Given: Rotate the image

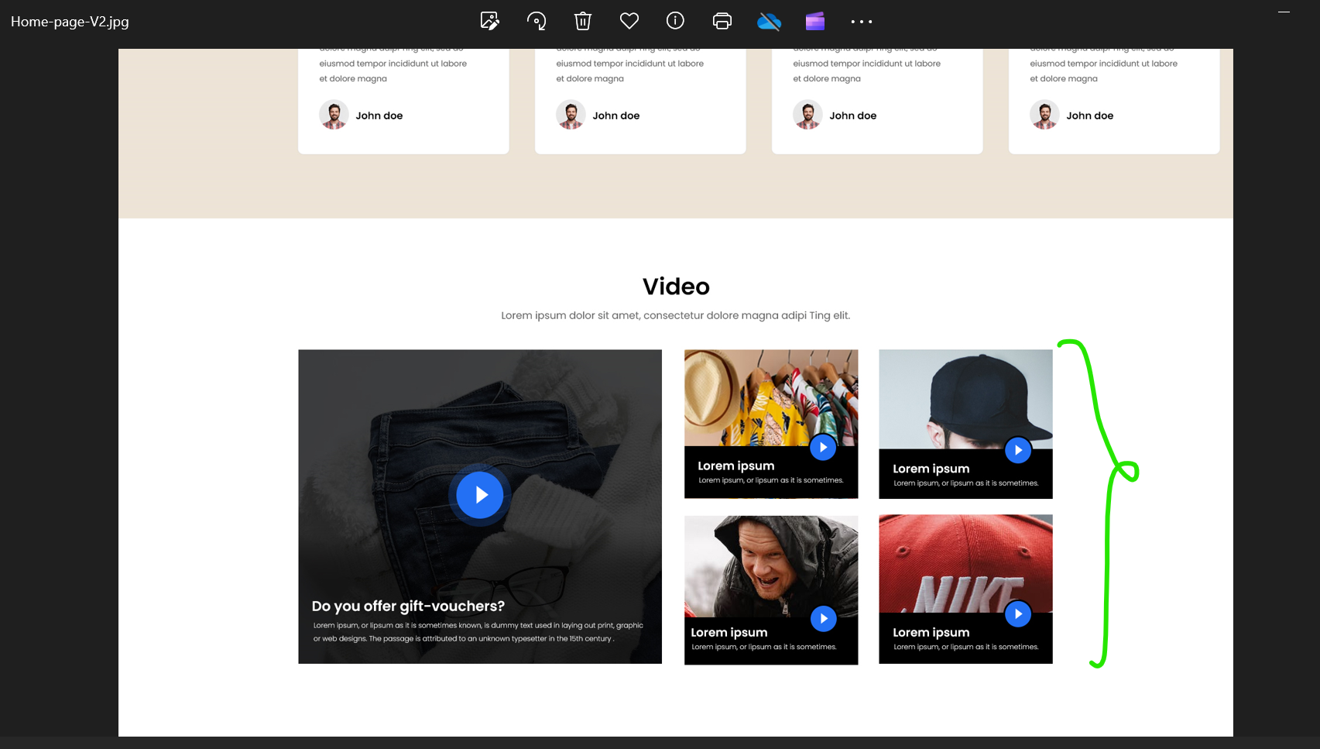Looking at the screenshot, I should click(537, 21).
